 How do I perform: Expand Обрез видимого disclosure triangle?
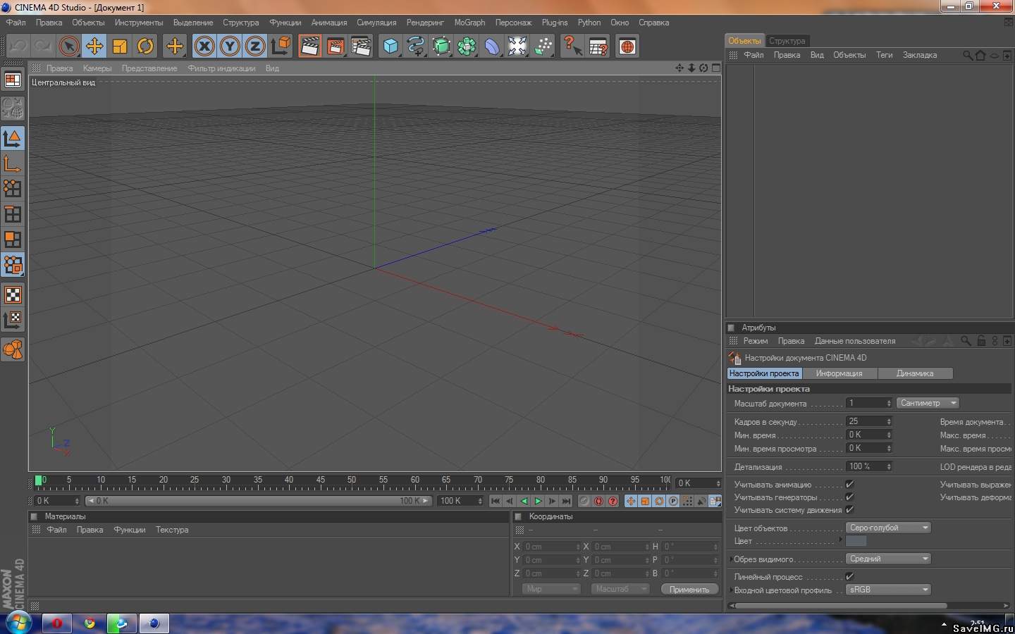coord(730,559)
